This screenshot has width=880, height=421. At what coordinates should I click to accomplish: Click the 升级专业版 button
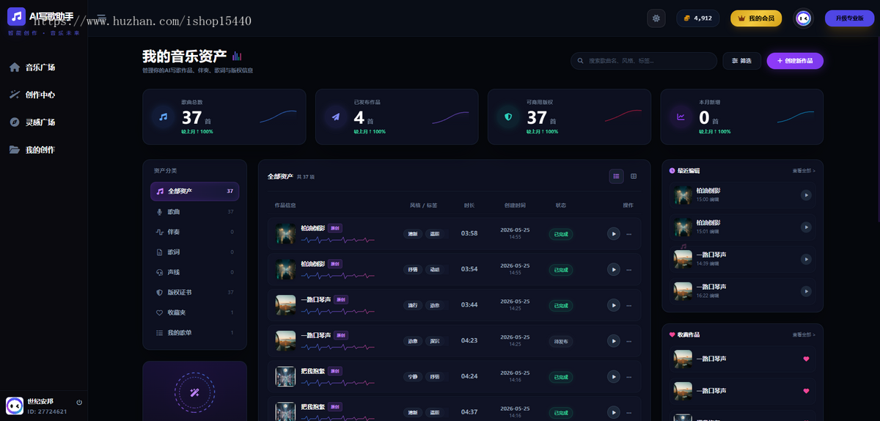(849, 18)
